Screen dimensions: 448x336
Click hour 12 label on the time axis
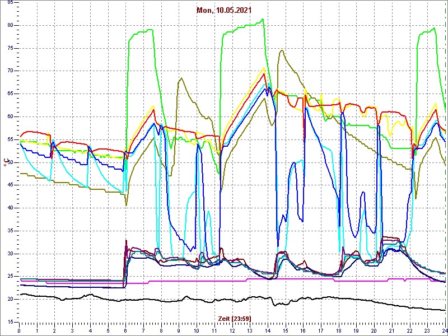tap(232, 330)
